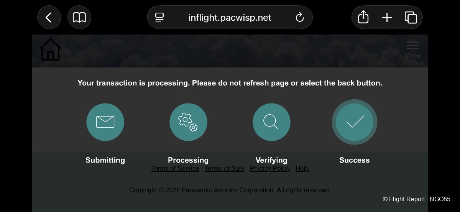Open the hamburger Menu
The width and height of the screenshot is (460, 212).
412,50
